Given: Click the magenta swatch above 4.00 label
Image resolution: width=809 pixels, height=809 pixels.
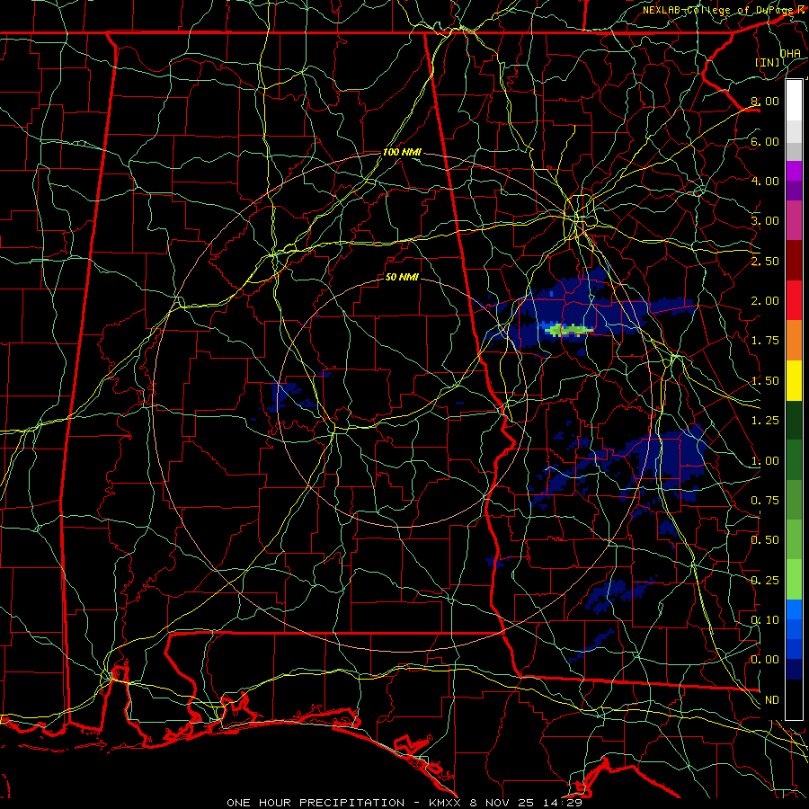Looking at the screenshot, I should 794,171.
